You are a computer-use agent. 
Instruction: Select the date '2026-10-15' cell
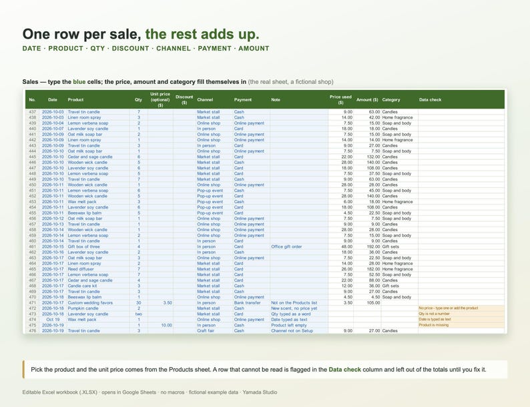click(x=53, y=246)
